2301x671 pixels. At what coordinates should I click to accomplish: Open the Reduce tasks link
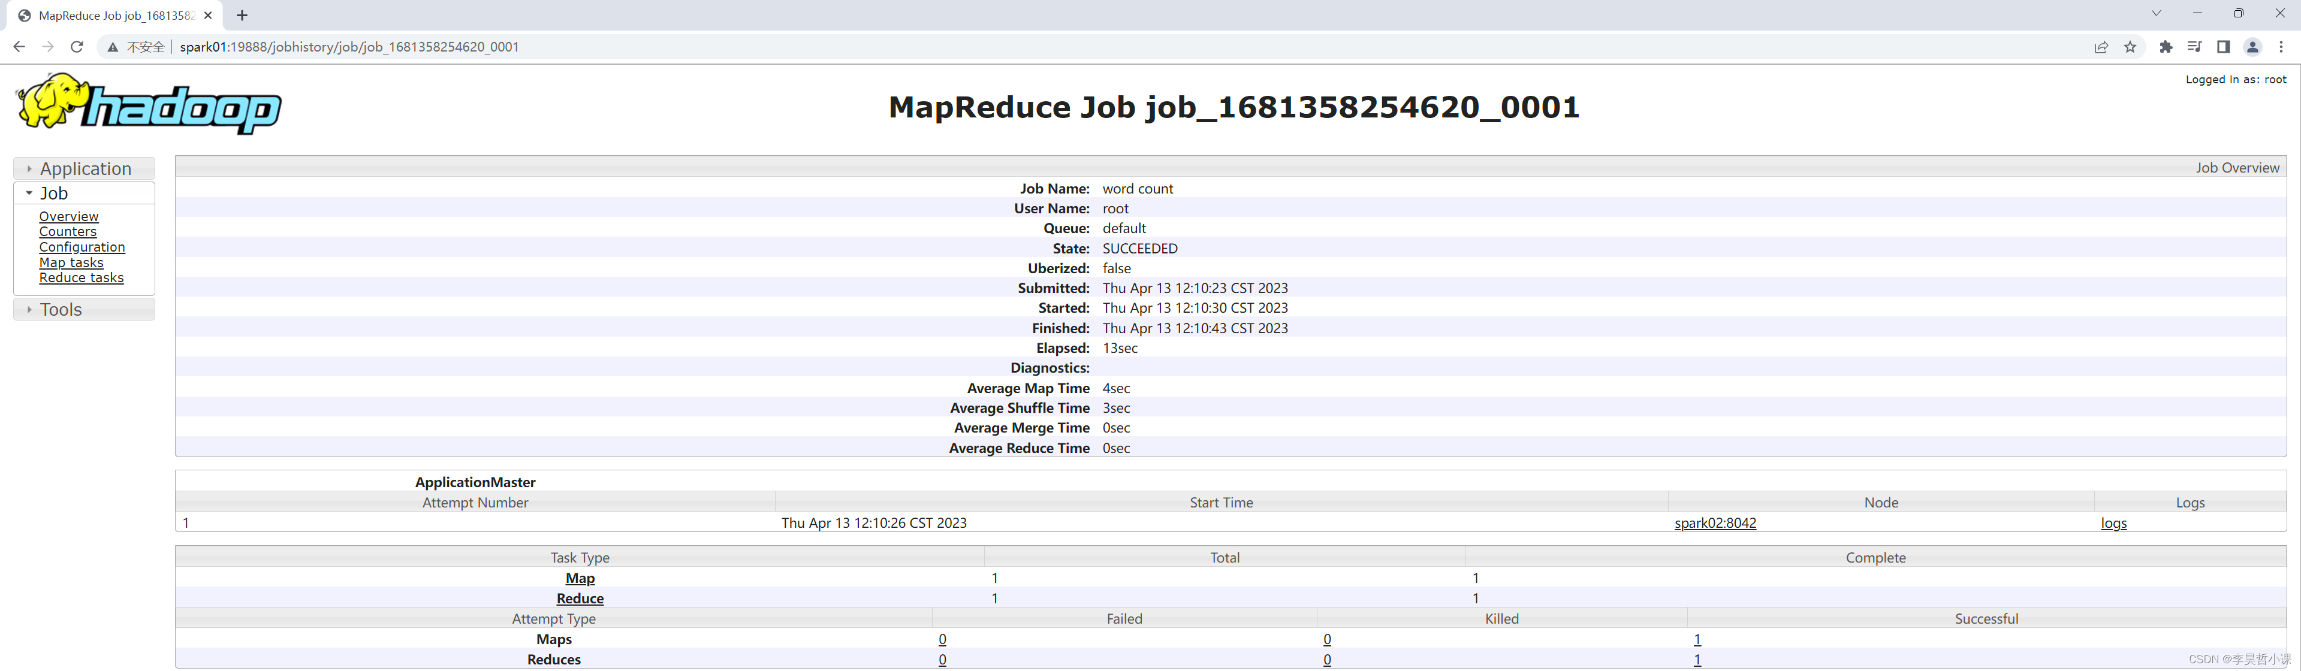click(82, 277)
